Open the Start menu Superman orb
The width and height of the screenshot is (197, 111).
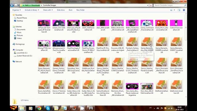(x=14, y=108)
